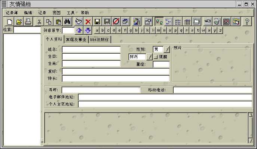Click the notes area vertical scrollbar

coord(250,128)
